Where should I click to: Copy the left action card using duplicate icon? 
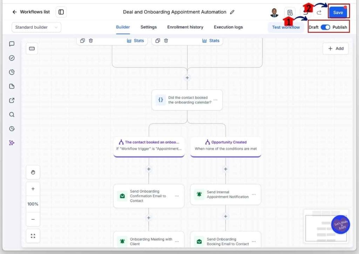[x=82, y=41]
